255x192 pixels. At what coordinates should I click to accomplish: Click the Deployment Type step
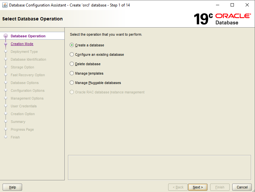pos(24,52)
